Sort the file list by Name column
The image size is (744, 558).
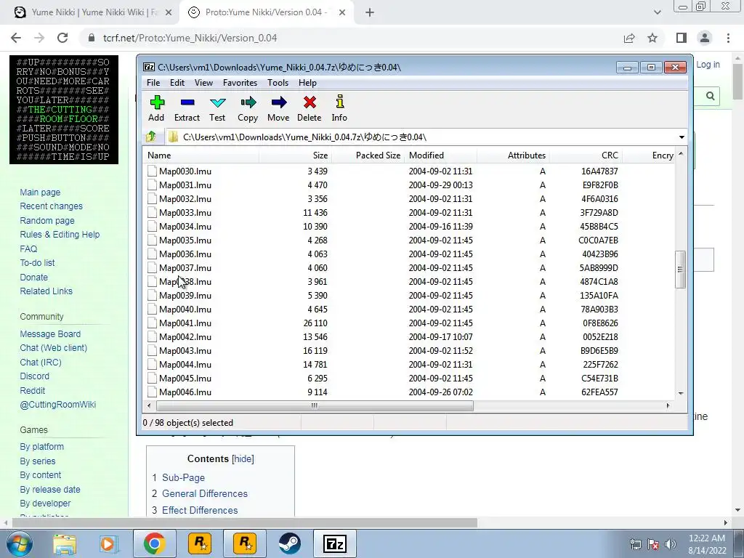coord(201,155)
